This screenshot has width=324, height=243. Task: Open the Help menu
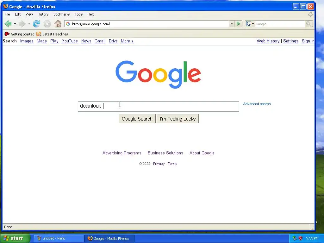pyautogui.click(x=91, y=14)
